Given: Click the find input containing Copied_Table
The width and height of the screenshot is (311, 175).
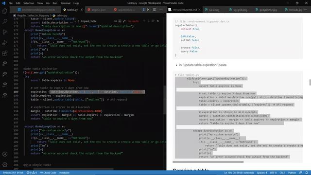Looking at the screenshot, I should tap(97, 21).
